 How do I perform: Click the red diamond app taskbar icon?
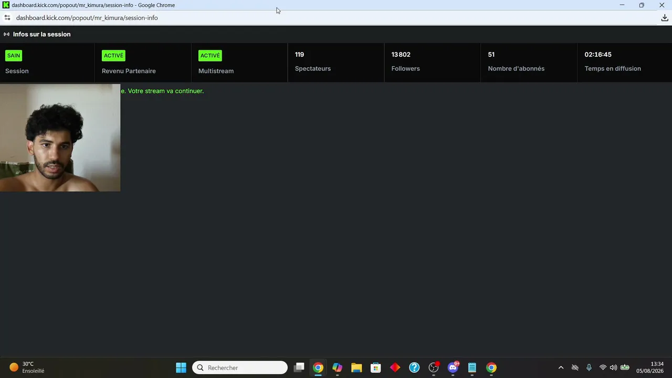pos(395,367)
